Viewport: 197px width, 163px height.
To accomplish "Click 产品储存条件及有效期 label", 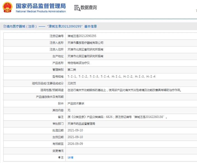I will click(50, 97).
